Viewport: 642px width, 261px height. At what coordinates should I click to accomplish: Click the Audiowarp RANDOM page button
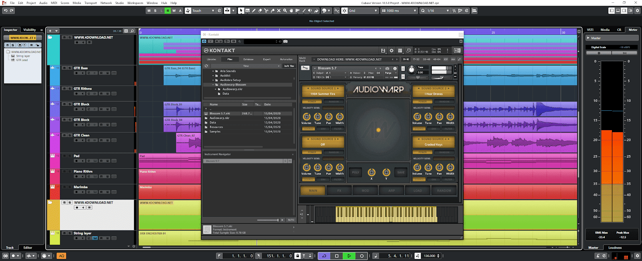(444, 191)
